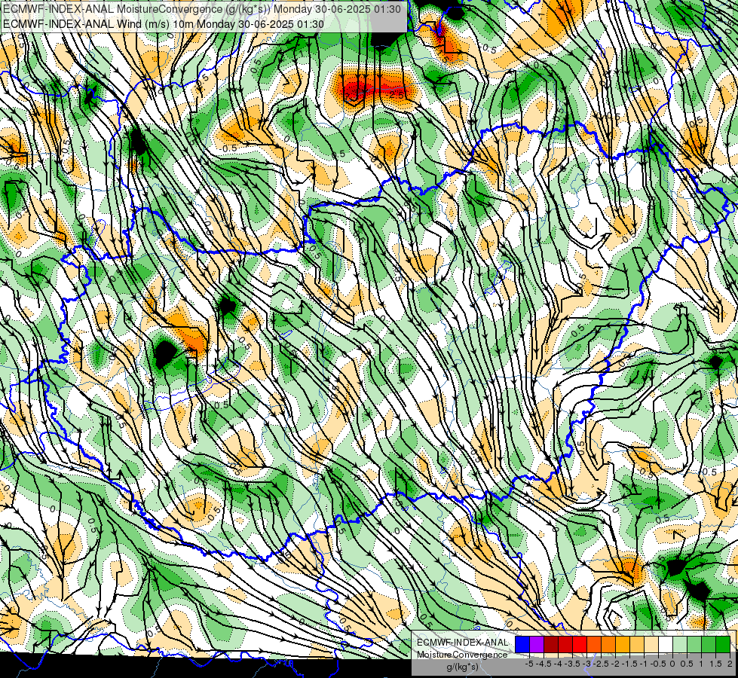The height and width of the screenshot is (678, 738).
Task: Click the blue swatch in the legend
Action: pos(522,644)
